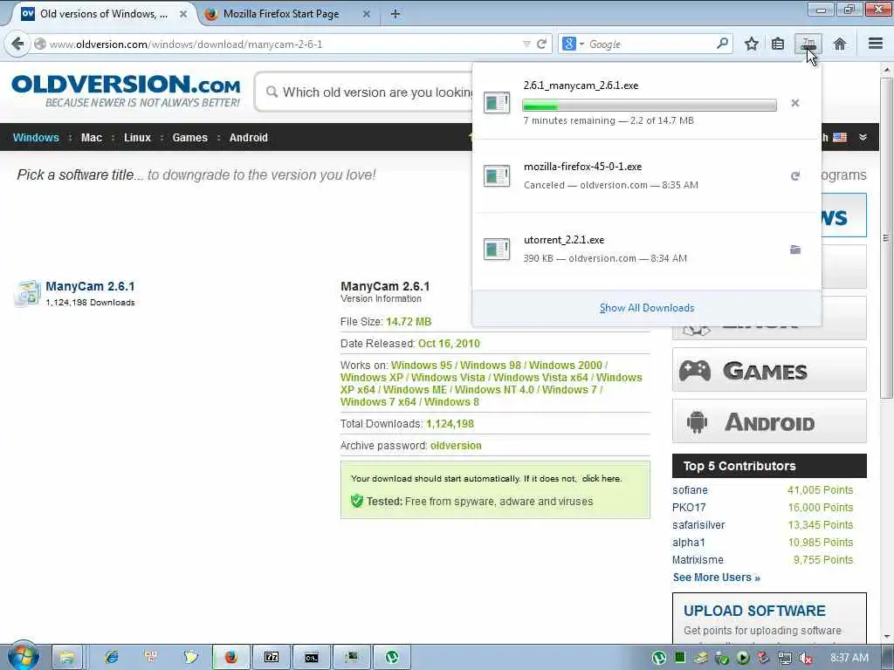Open the Linux nav menu item
The width and height of the screenshot is (894, 670).
137,137
